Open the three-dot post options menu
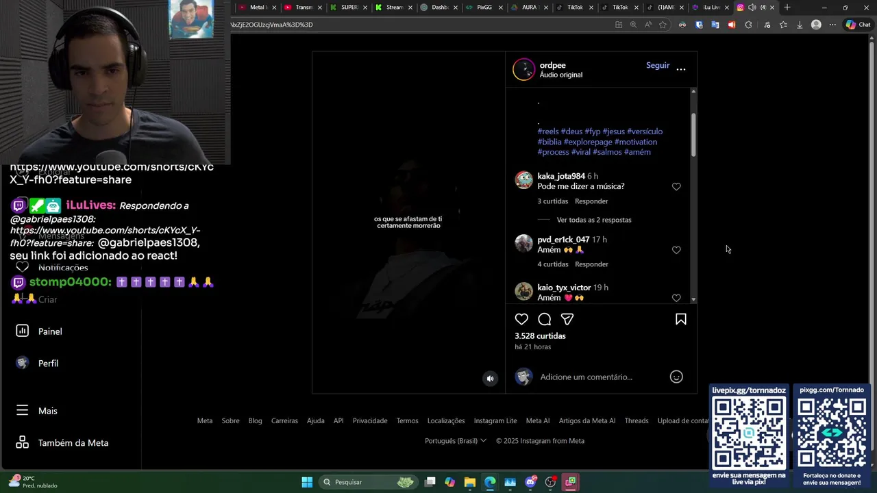The height and width of the screenshot is (493, 877). 681,69
